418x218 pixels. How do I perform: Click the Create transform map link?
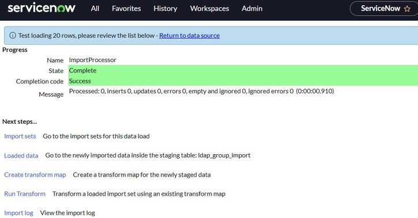(x=35, y=175)
